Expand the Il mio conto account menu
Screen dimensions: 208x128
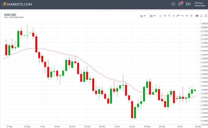(x=201, y=5)
